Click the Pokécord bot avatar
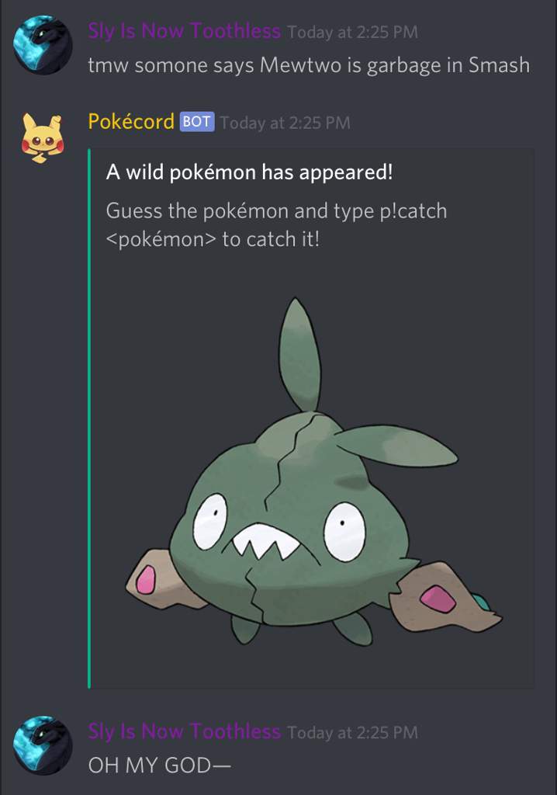 43,138
